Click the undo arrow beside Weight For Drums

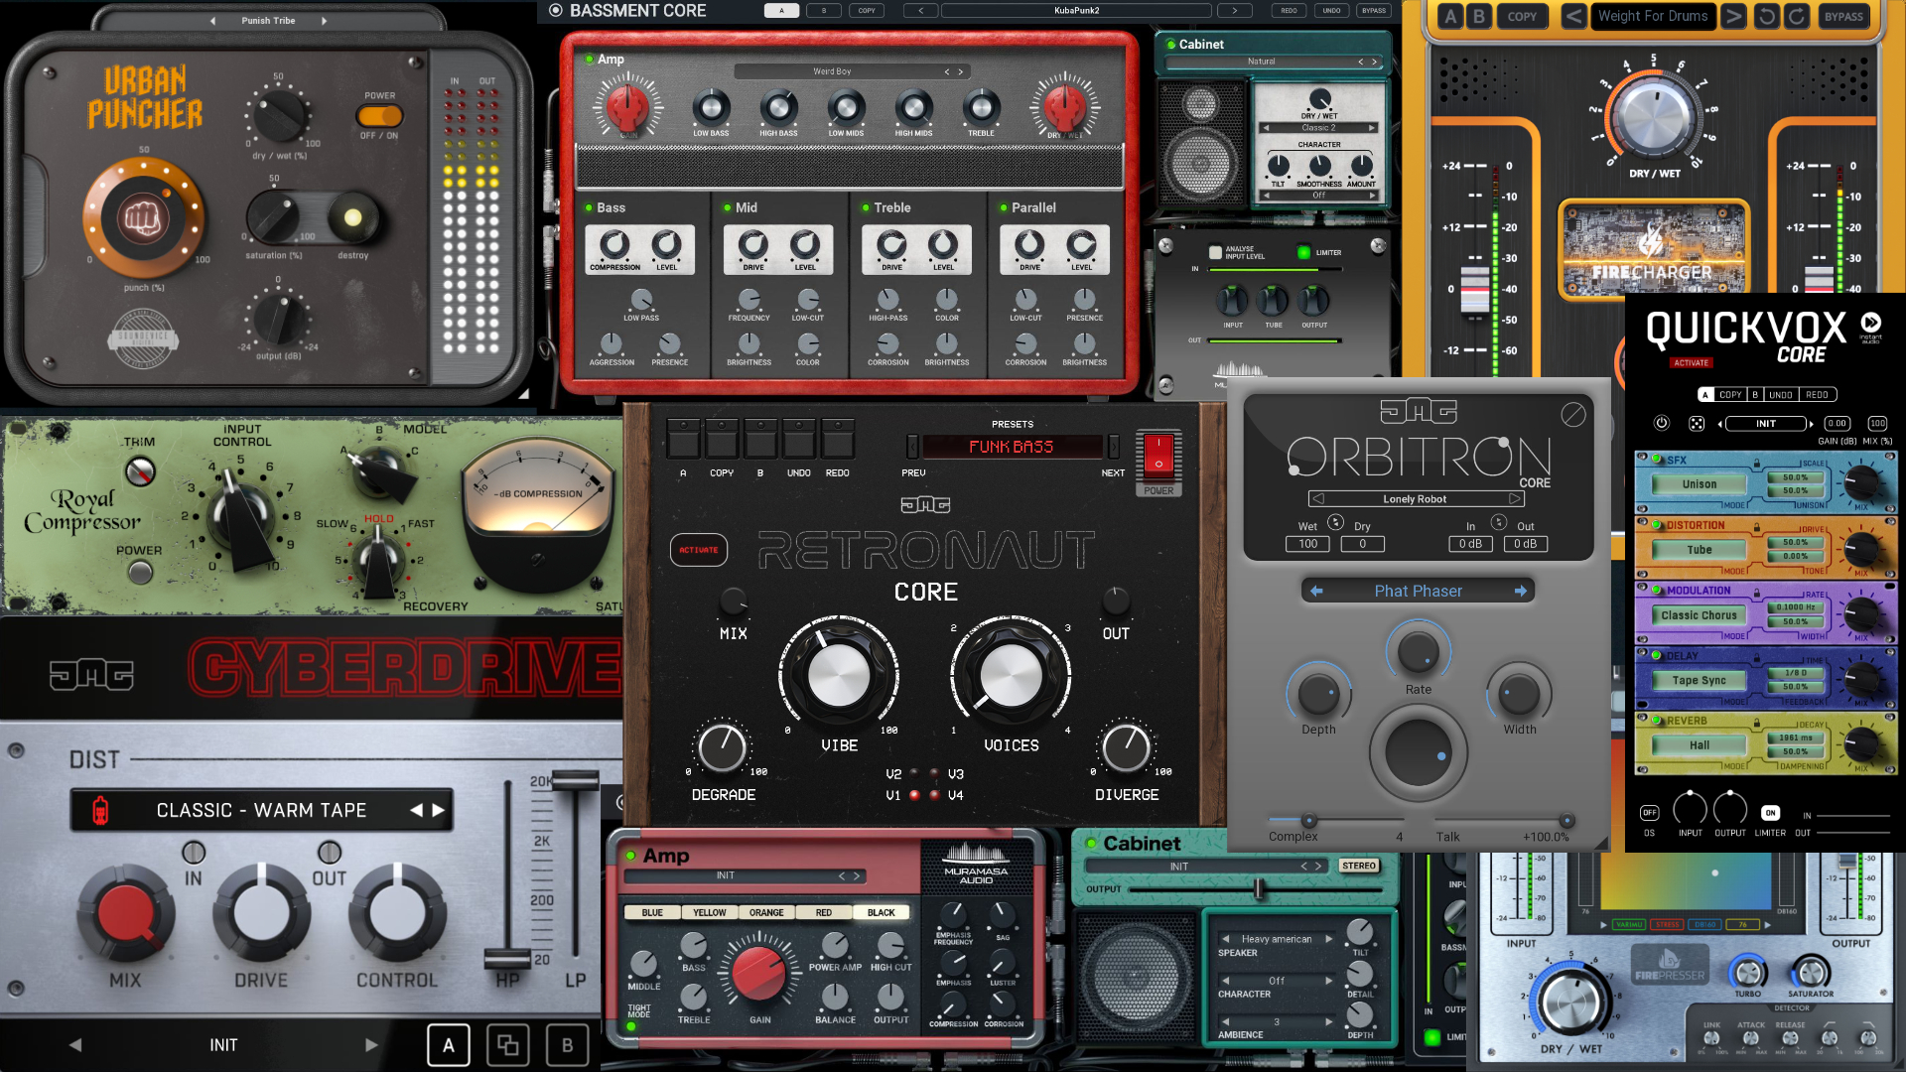point(1766,16)
